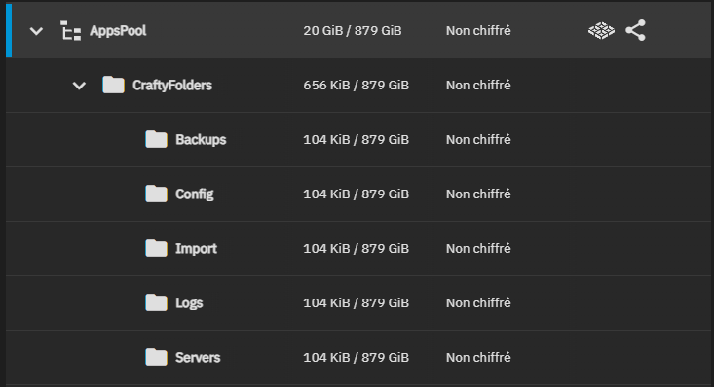Select the CraftyFolders dataset label

(172, 86)
